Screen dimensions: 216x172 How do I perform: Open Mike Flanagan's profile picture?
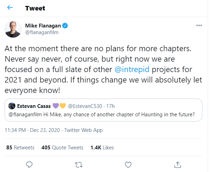coord(13,29)
